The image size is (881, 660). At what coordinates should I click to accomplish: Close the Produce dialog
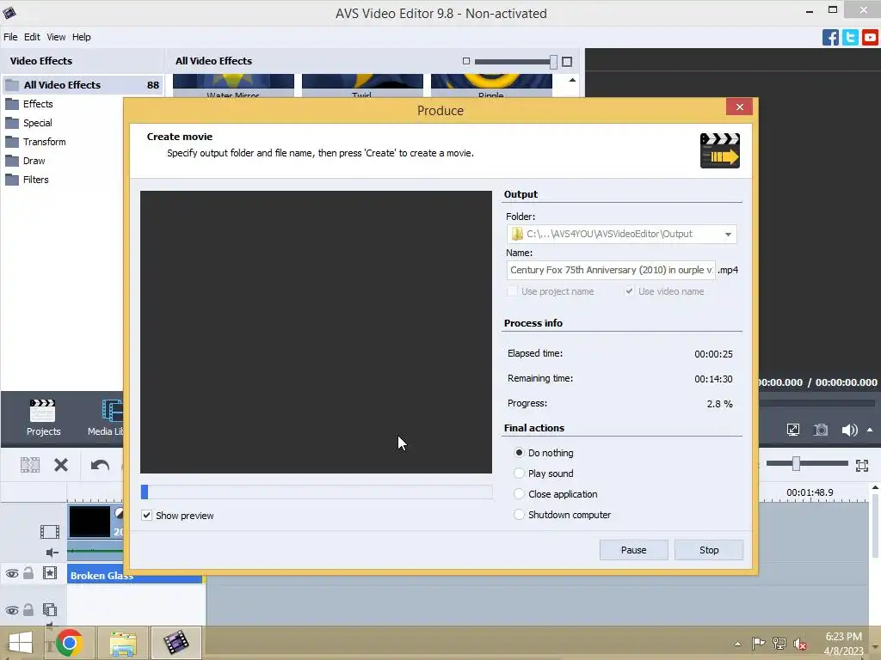pos(739,107)
